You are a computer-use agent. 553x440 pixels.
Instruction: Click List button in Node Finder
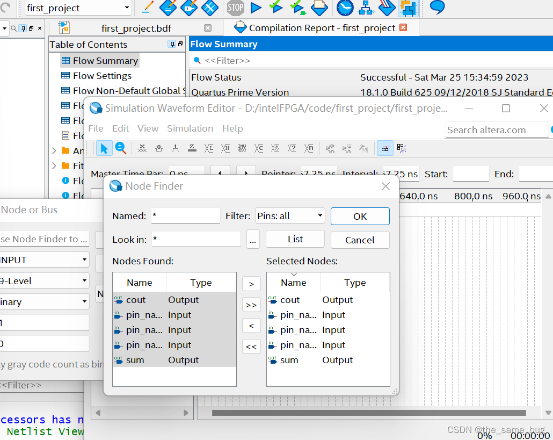pos(295,239)
